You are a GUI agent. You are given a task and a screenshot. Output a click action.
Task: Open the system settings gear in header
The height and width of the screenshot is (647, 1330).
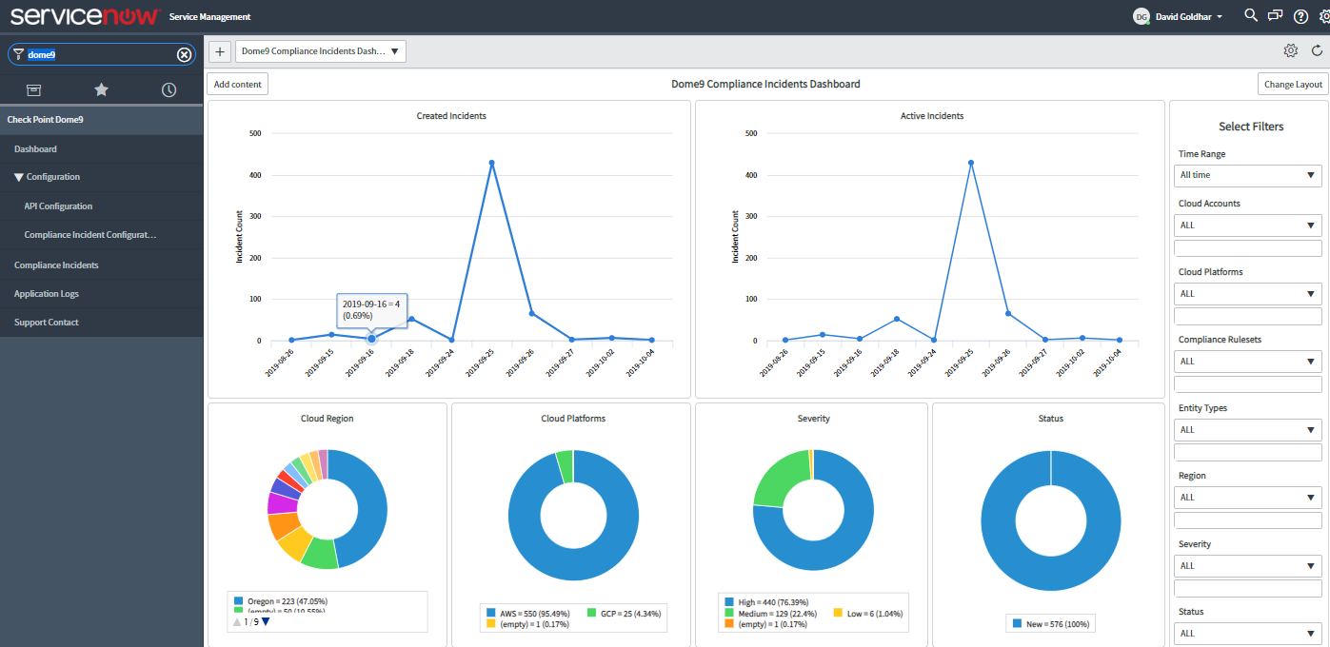[x=1324, y=16]
